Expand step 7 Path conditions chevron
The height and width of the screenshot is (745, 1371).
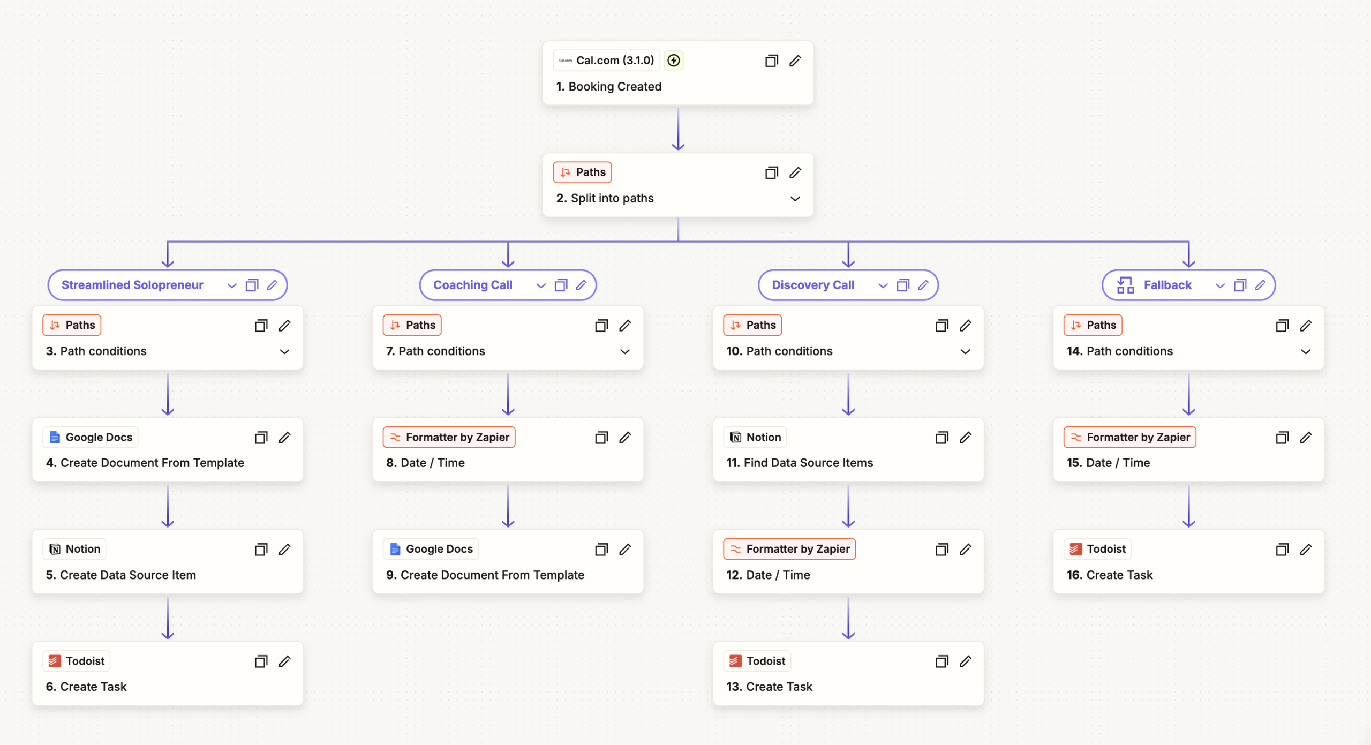coord(625,352)
